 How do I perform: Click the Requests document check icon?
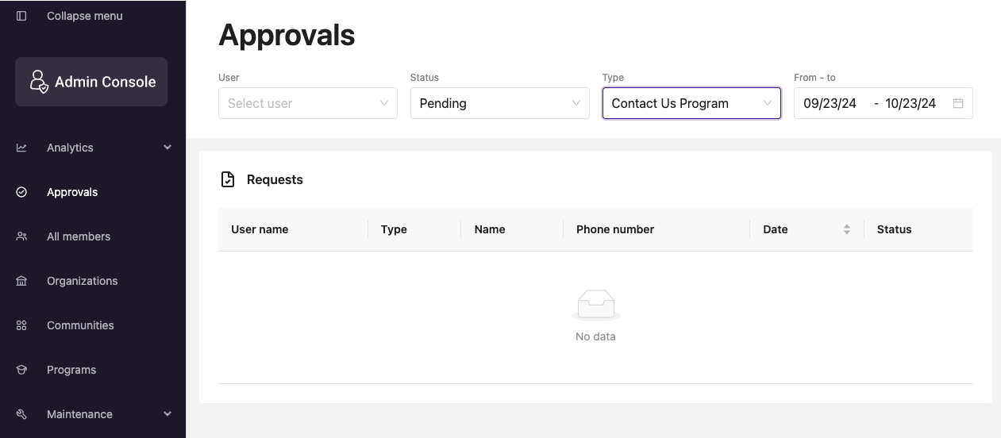click(228, 179)
